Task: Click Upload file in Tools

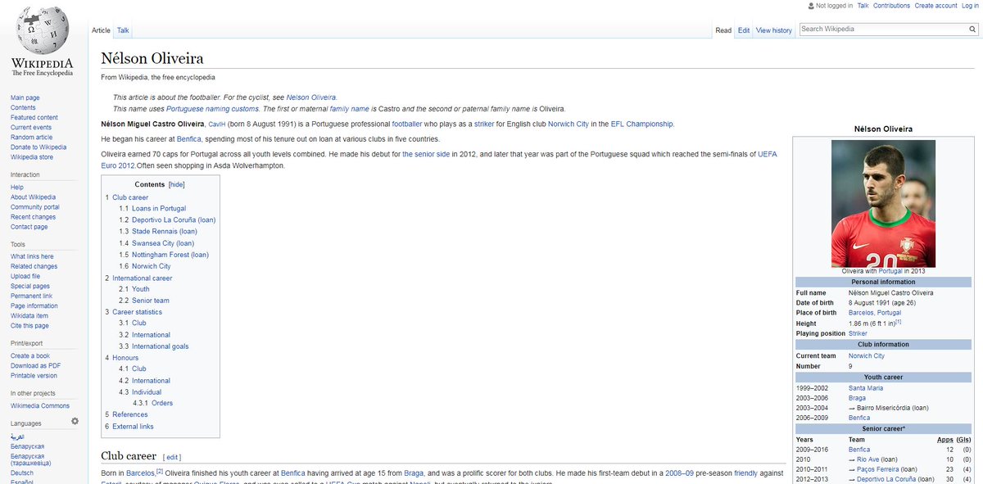Action: [25, 276]
